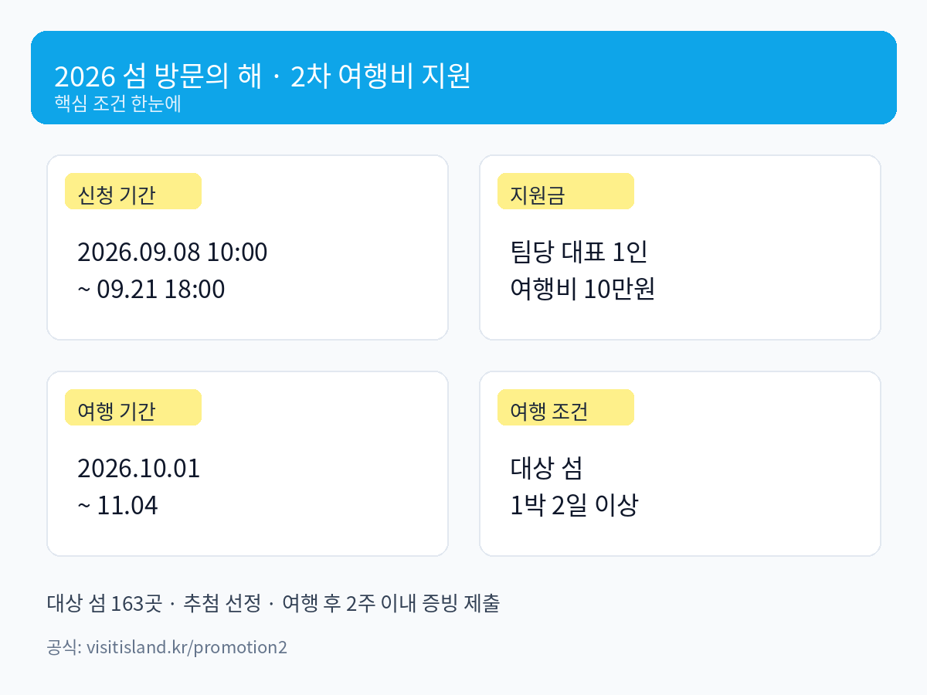
Task: Click the subtitle 핵심 조건 한눈에
Action: coord(117,103)
